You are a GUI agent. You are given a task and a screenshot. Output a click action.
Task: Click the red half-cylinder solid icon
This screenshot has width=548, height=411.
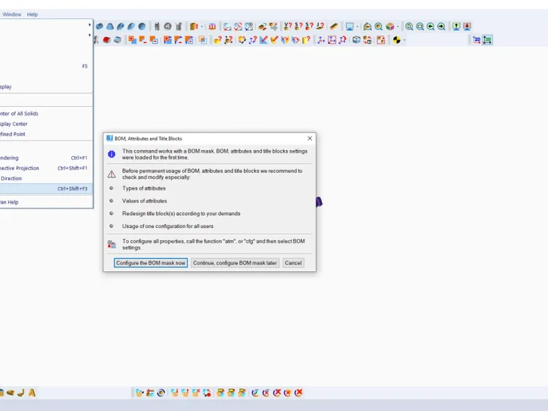[x=107, y=40]
